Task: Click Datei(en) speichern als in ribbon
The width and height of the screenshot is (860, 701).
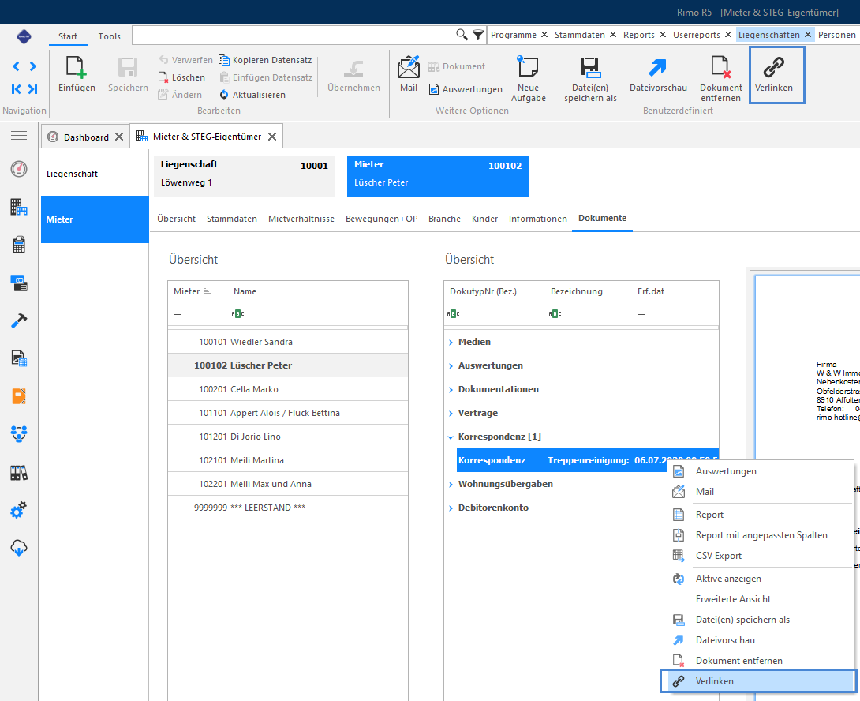Action: (590, 78)
